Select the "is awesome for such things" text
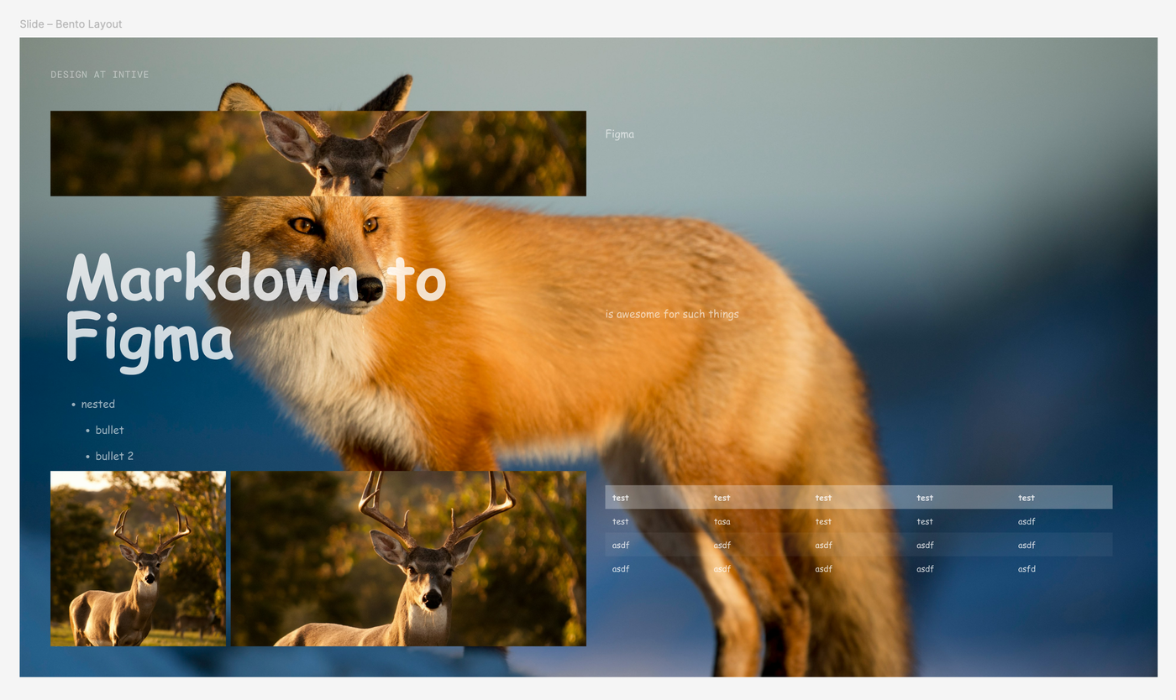The height and width of the screenshot is (700, 1176). pyautogui.click(x=672, y=314)
